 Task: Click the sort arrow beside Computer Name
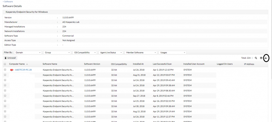point(27,64)
